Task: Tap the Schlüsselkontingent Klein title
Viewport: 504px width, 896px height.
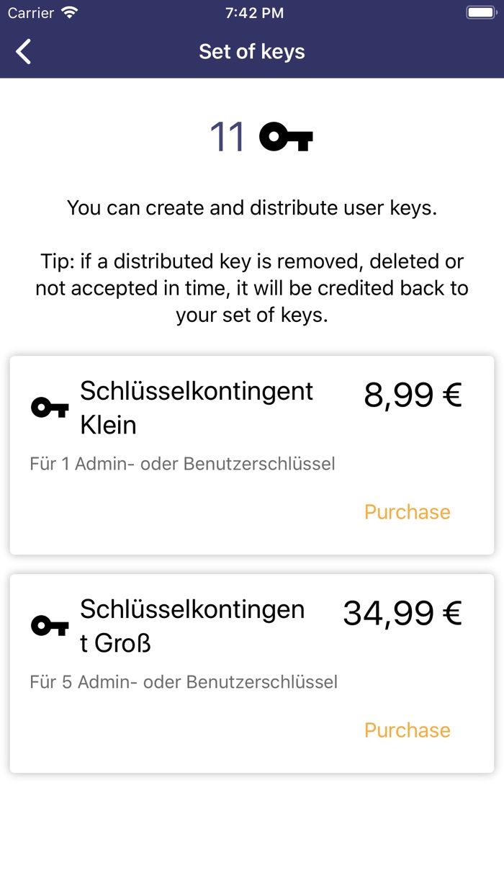Action: 197,408
